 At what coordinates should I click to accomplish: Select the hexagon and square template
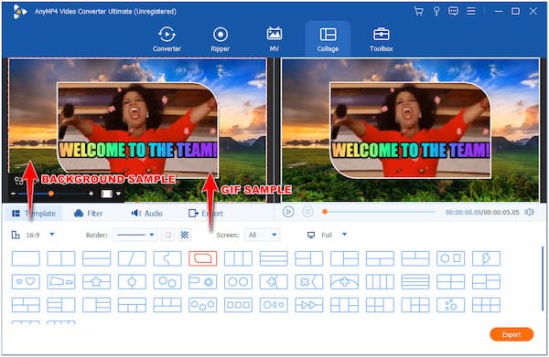(x=450, y=258)
